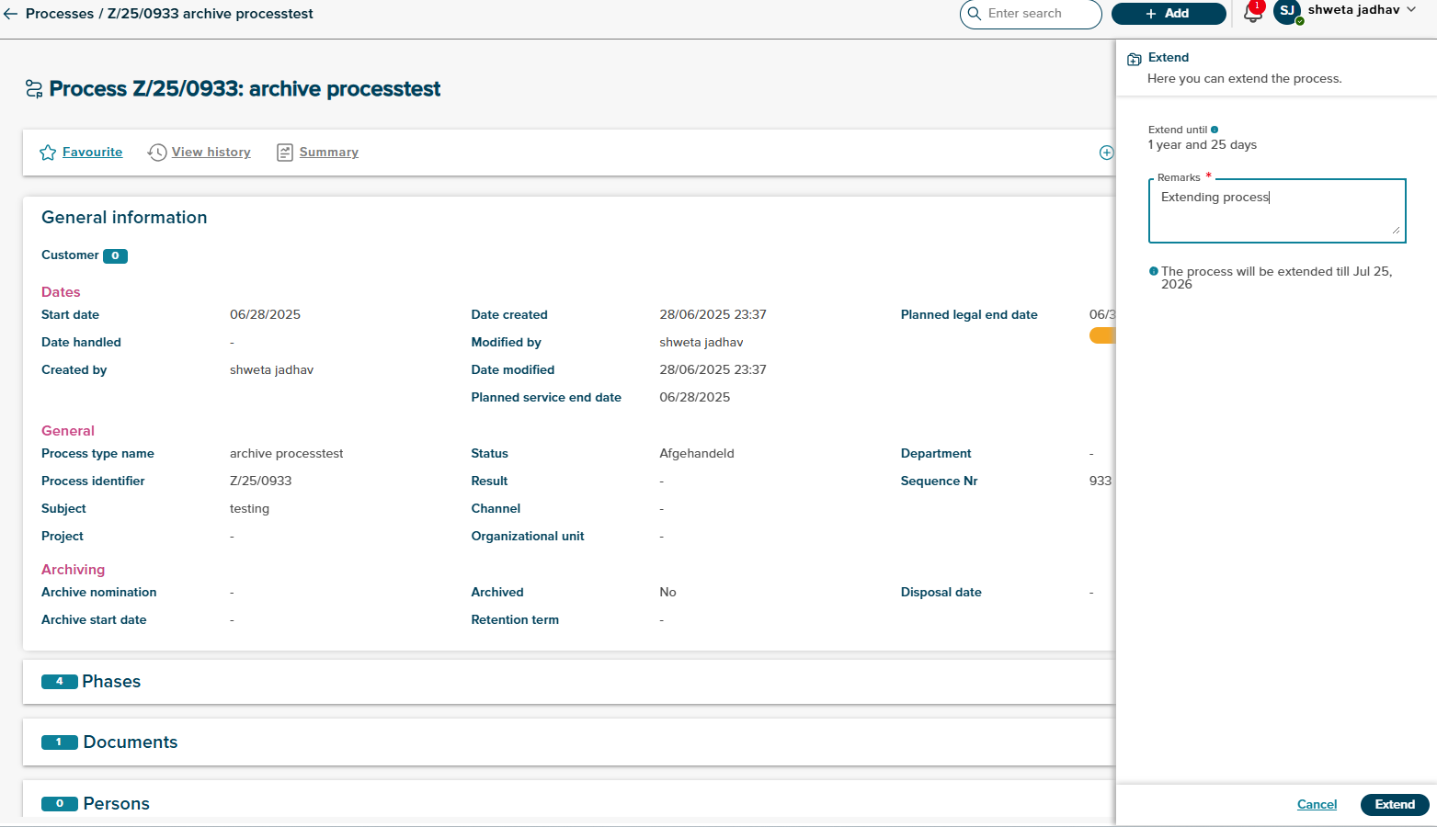Click the Enter search field

tap(1039, 14)
